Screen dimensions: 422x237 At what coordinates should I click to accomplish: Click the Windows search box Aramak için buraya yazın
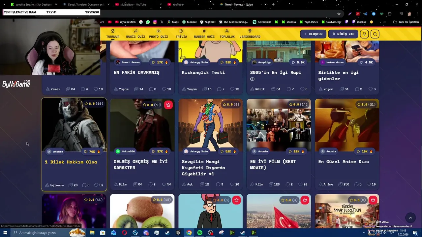[x=49, y=233]
